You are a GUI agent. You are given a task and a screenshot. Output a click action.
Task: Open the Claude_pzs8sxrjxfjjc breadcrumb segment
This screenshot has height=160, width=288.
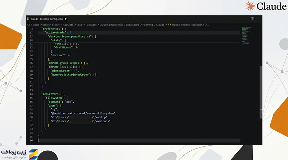coord(111,25)
